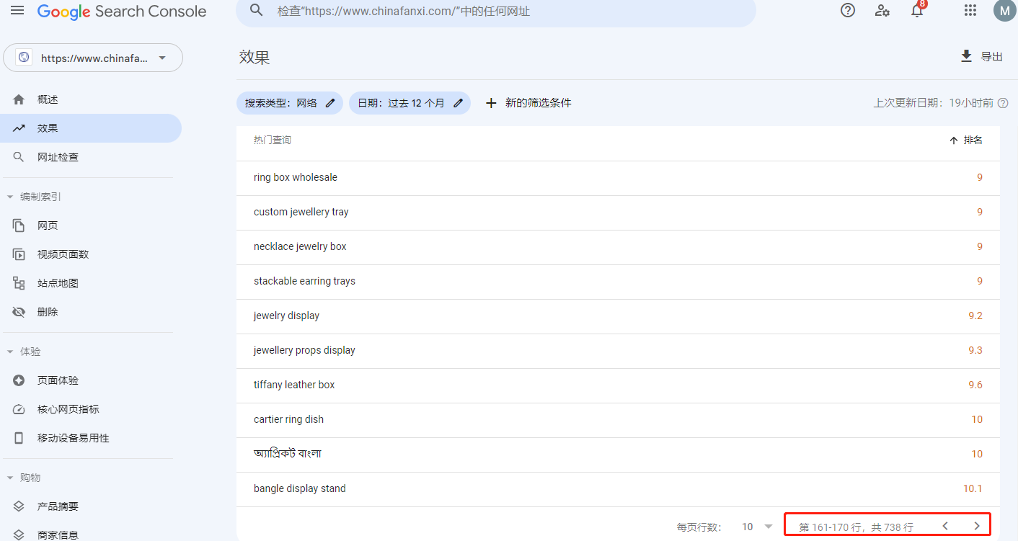The width and height of the screenshot is (1018, 541).
Task: Go to next page of rows
Action: (977, 526)
